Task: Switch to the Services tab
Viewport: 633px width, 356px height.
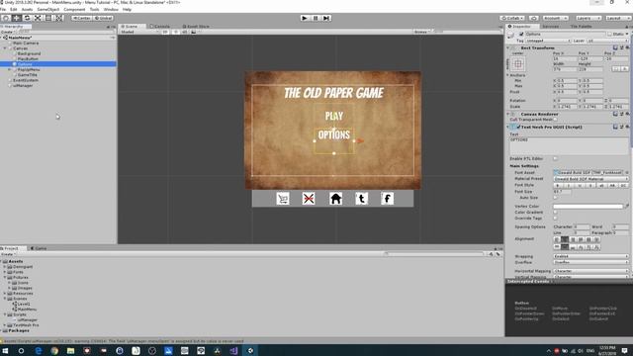Action: 550,27
